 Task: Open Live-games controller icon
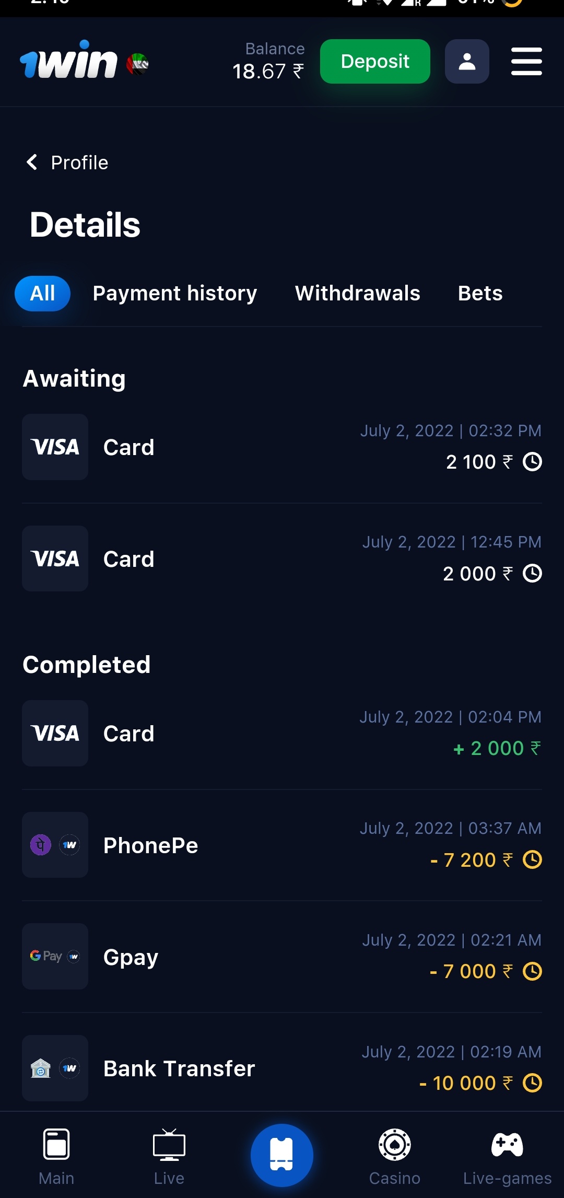point(507,1145)
